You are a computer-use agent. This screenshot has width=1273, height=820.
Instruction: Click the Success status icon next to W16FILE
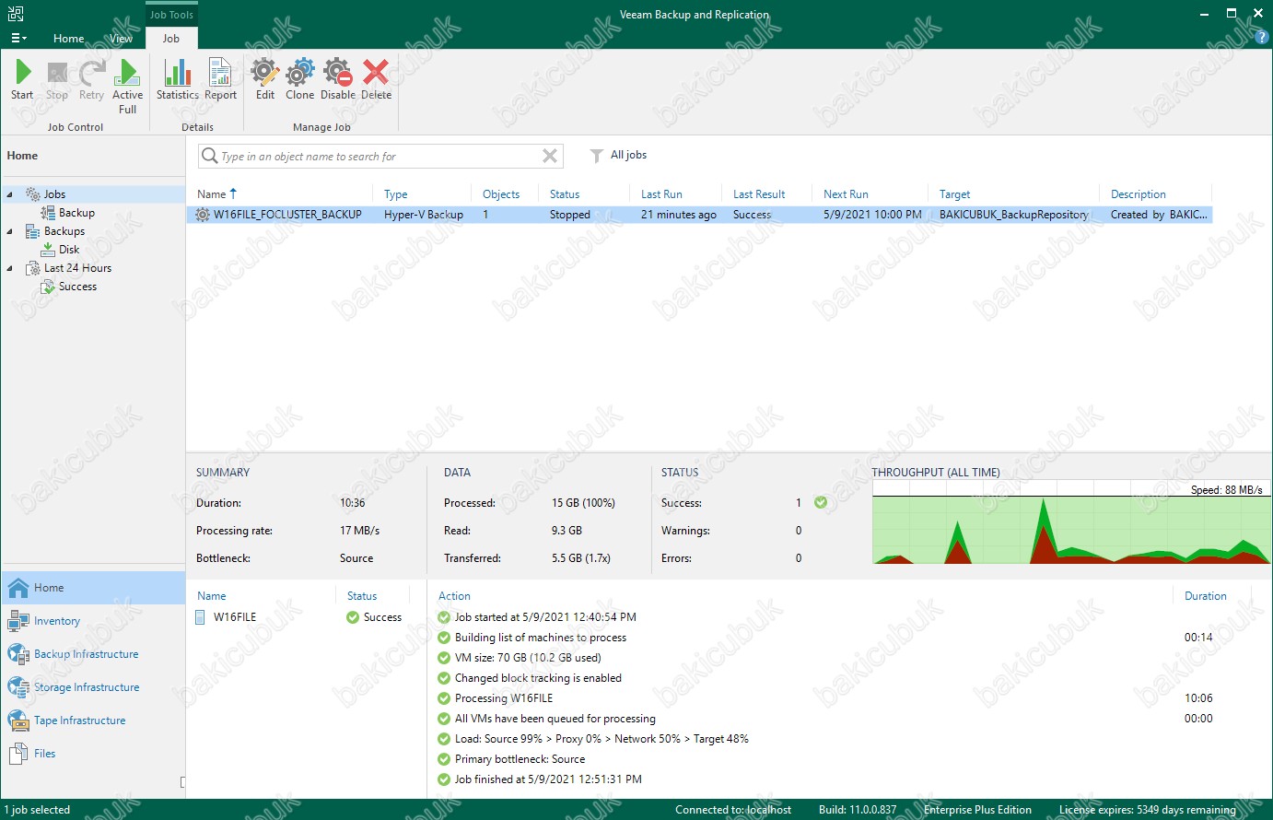pos(352,617)
